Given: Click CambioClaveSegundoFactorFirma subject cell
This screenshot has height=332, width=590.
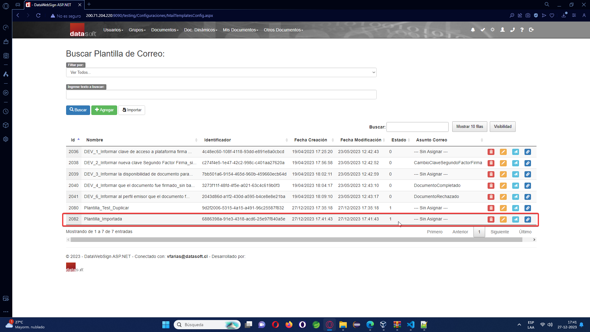Looking at the screenshot, I should point(448,163).
